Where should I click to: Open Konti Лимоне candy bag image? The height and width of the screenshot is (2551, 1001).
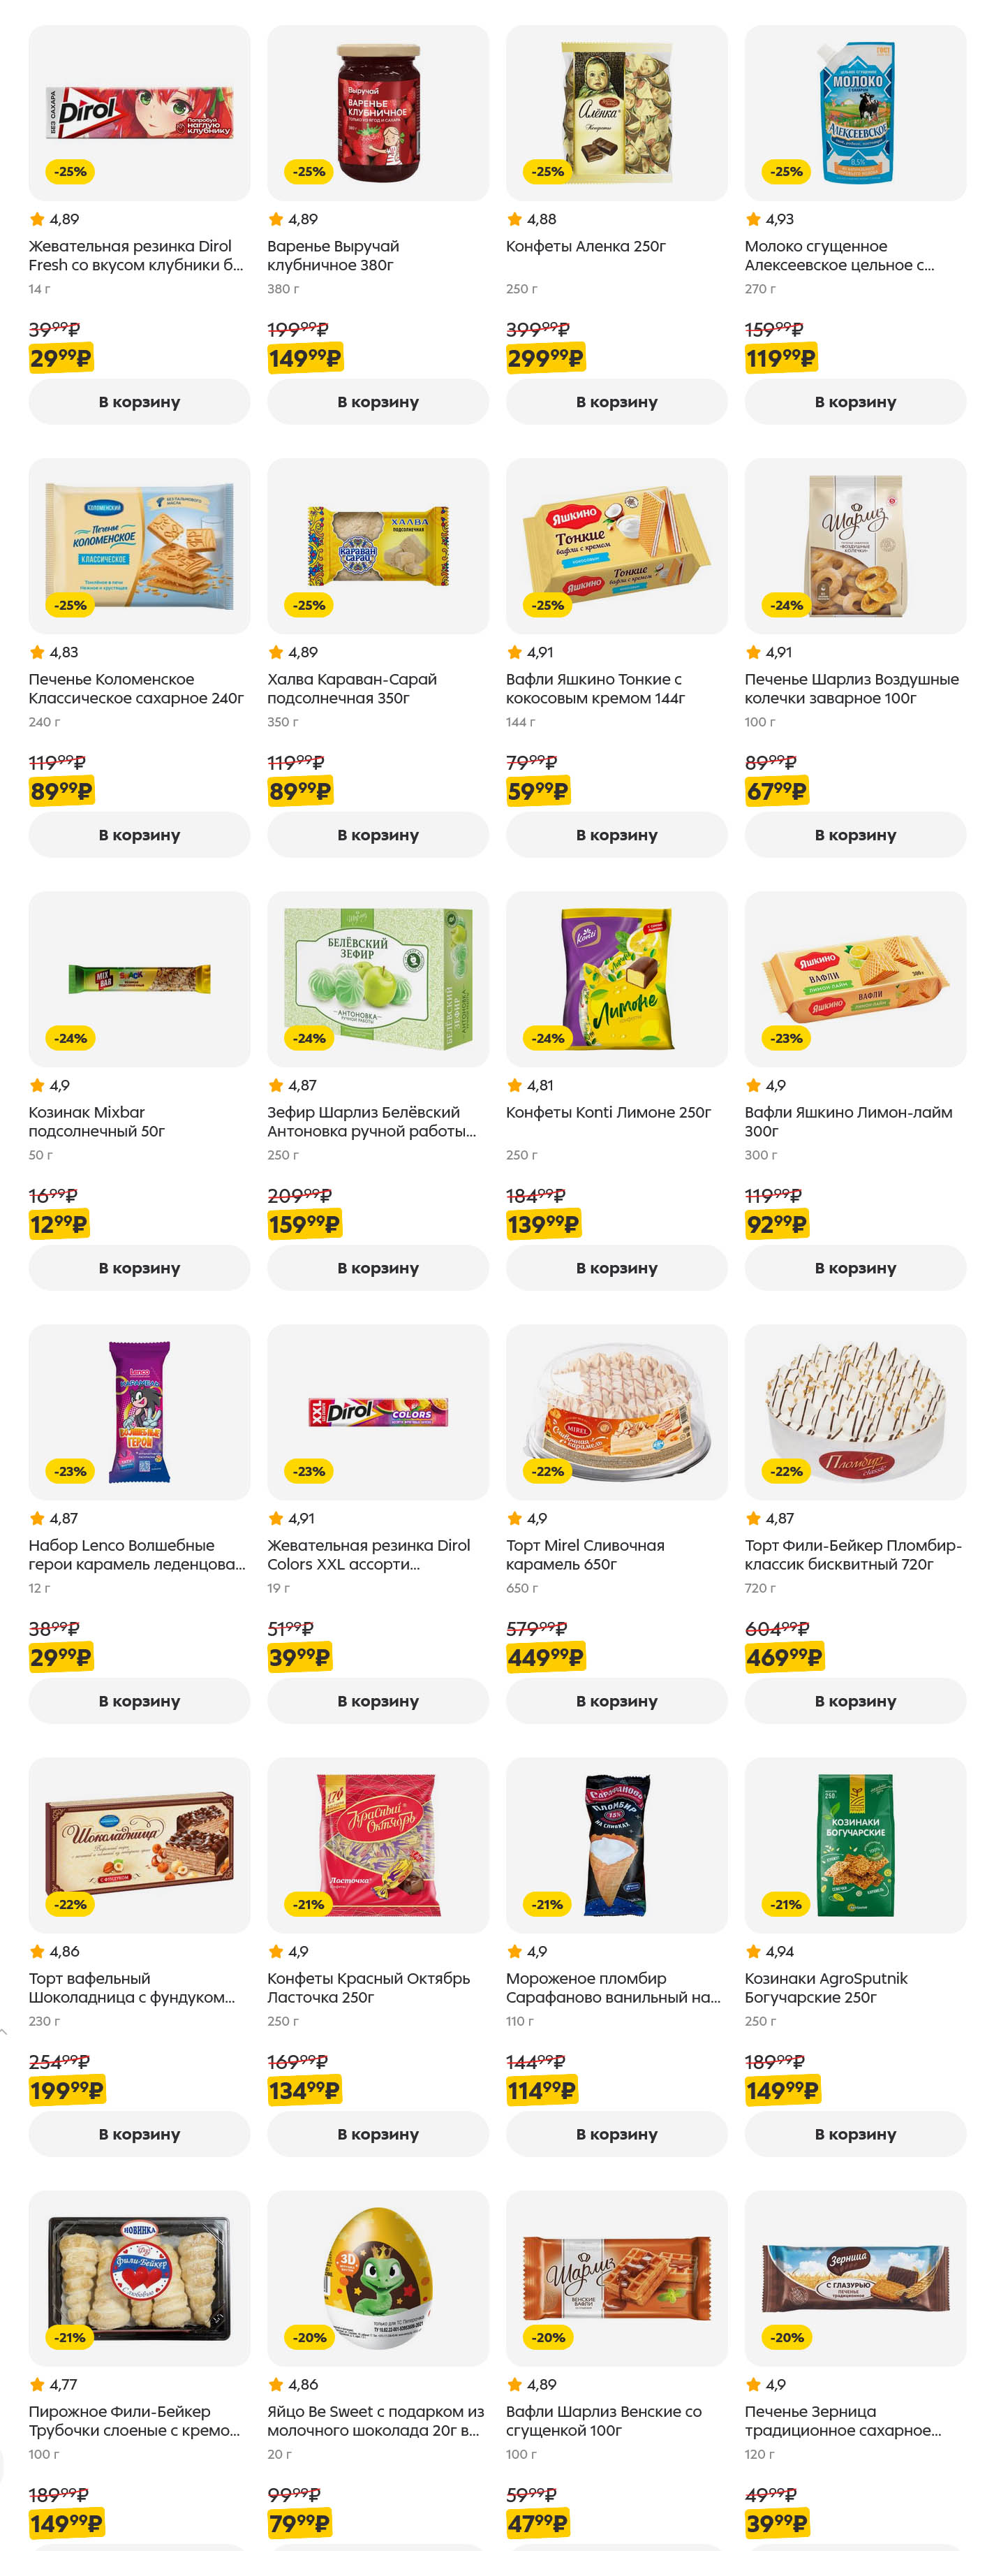coord(616,979)
